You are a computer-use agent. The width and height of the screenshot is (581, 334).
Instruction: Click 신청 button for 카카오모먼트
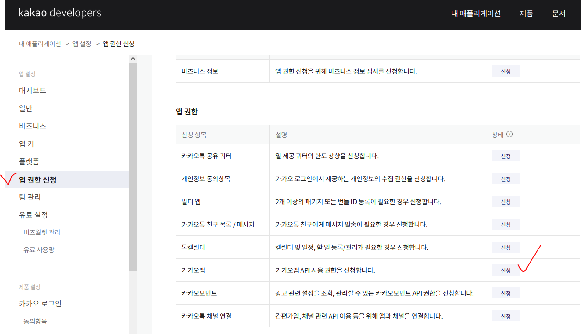[506, 293]
